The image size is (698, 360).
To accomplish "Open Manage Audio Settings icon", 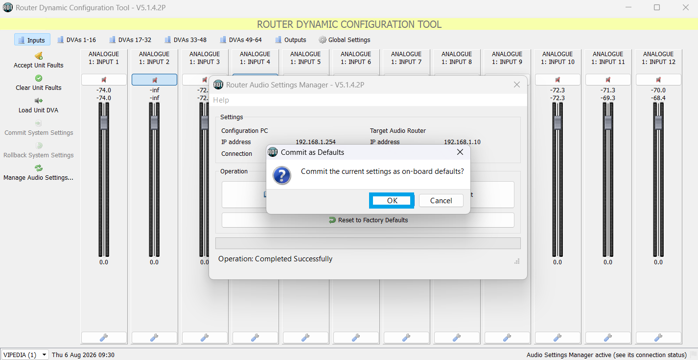I will coord(39,168).
